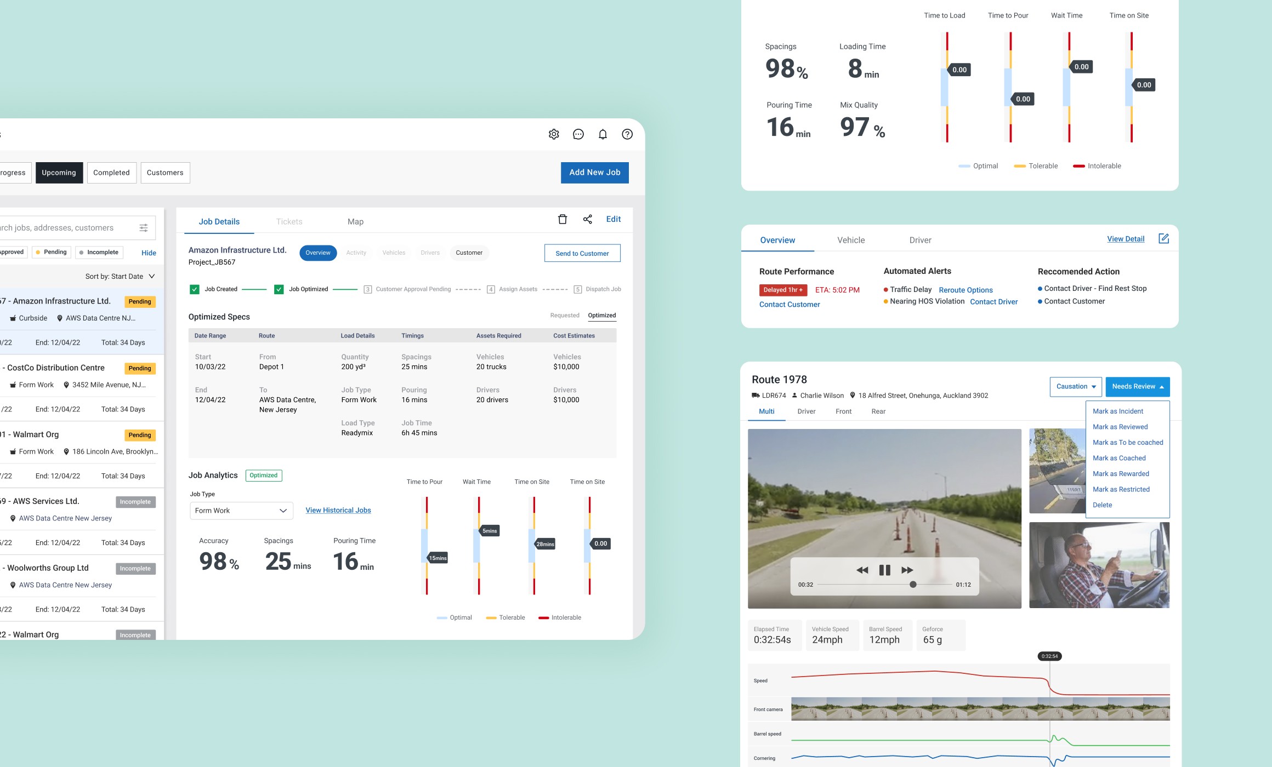
Task: Click the share job icon
Action: [588, 219]
